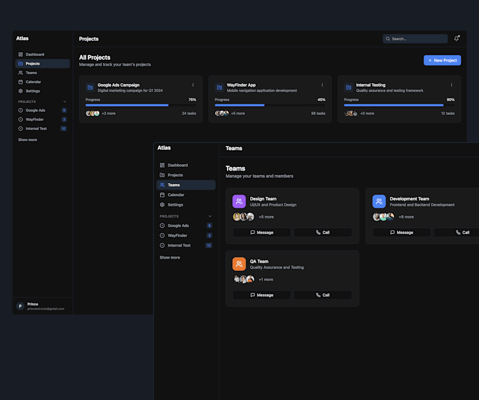Viewport: 479px width, 400px height.
Task: Focus the Search input field
Action: point(415,39)
